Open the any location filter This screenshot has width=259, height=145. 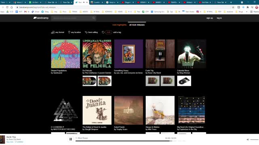[x=74, y=32]
